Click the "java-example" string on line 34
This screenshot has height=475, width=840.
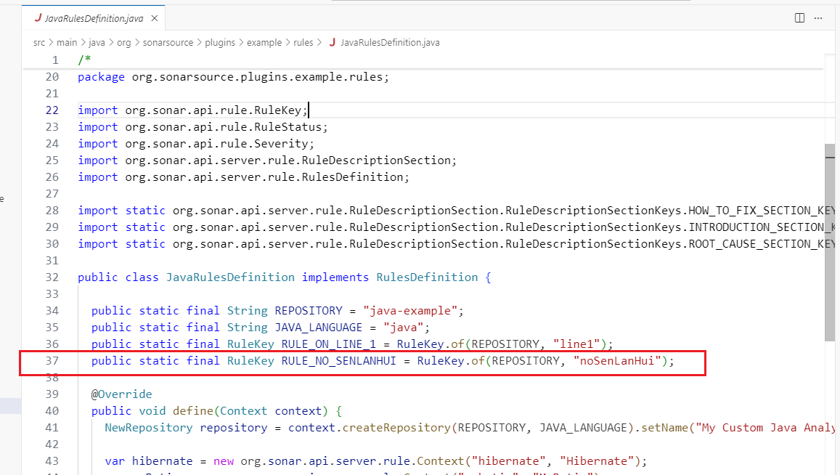[x=409, y=310]
